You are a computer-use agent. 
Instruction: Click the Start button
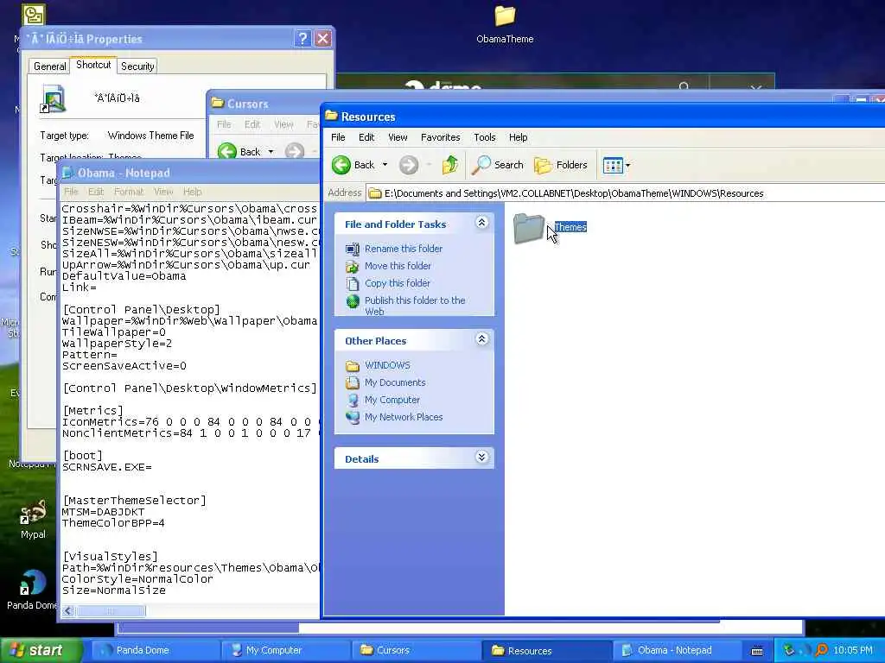point(41,650)
